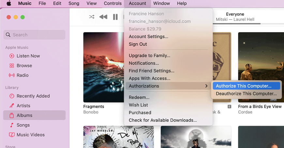Select Authorize This Computer…
Viewport: 284px width, 148px height.
[246, 86]
